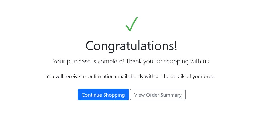The height and width of the screenshot is (125, 267).
Task: Click the Congratulations! heading
Action: [x=131, y=46]
